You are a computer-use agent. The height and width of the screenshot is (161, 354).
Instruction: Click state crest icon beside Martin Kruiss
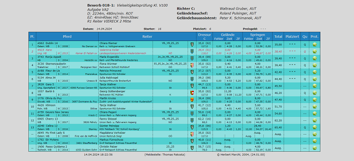(192, 100)
